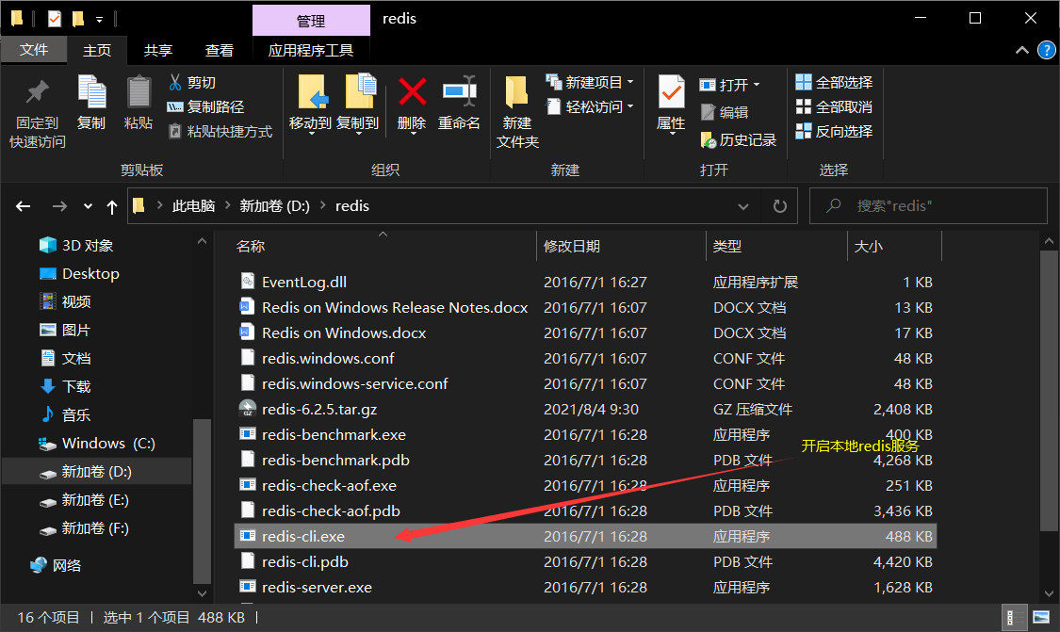Viewport: 1060px width, 632px height.
Task: Refresh the redis folder view
Action: [779, 206]
